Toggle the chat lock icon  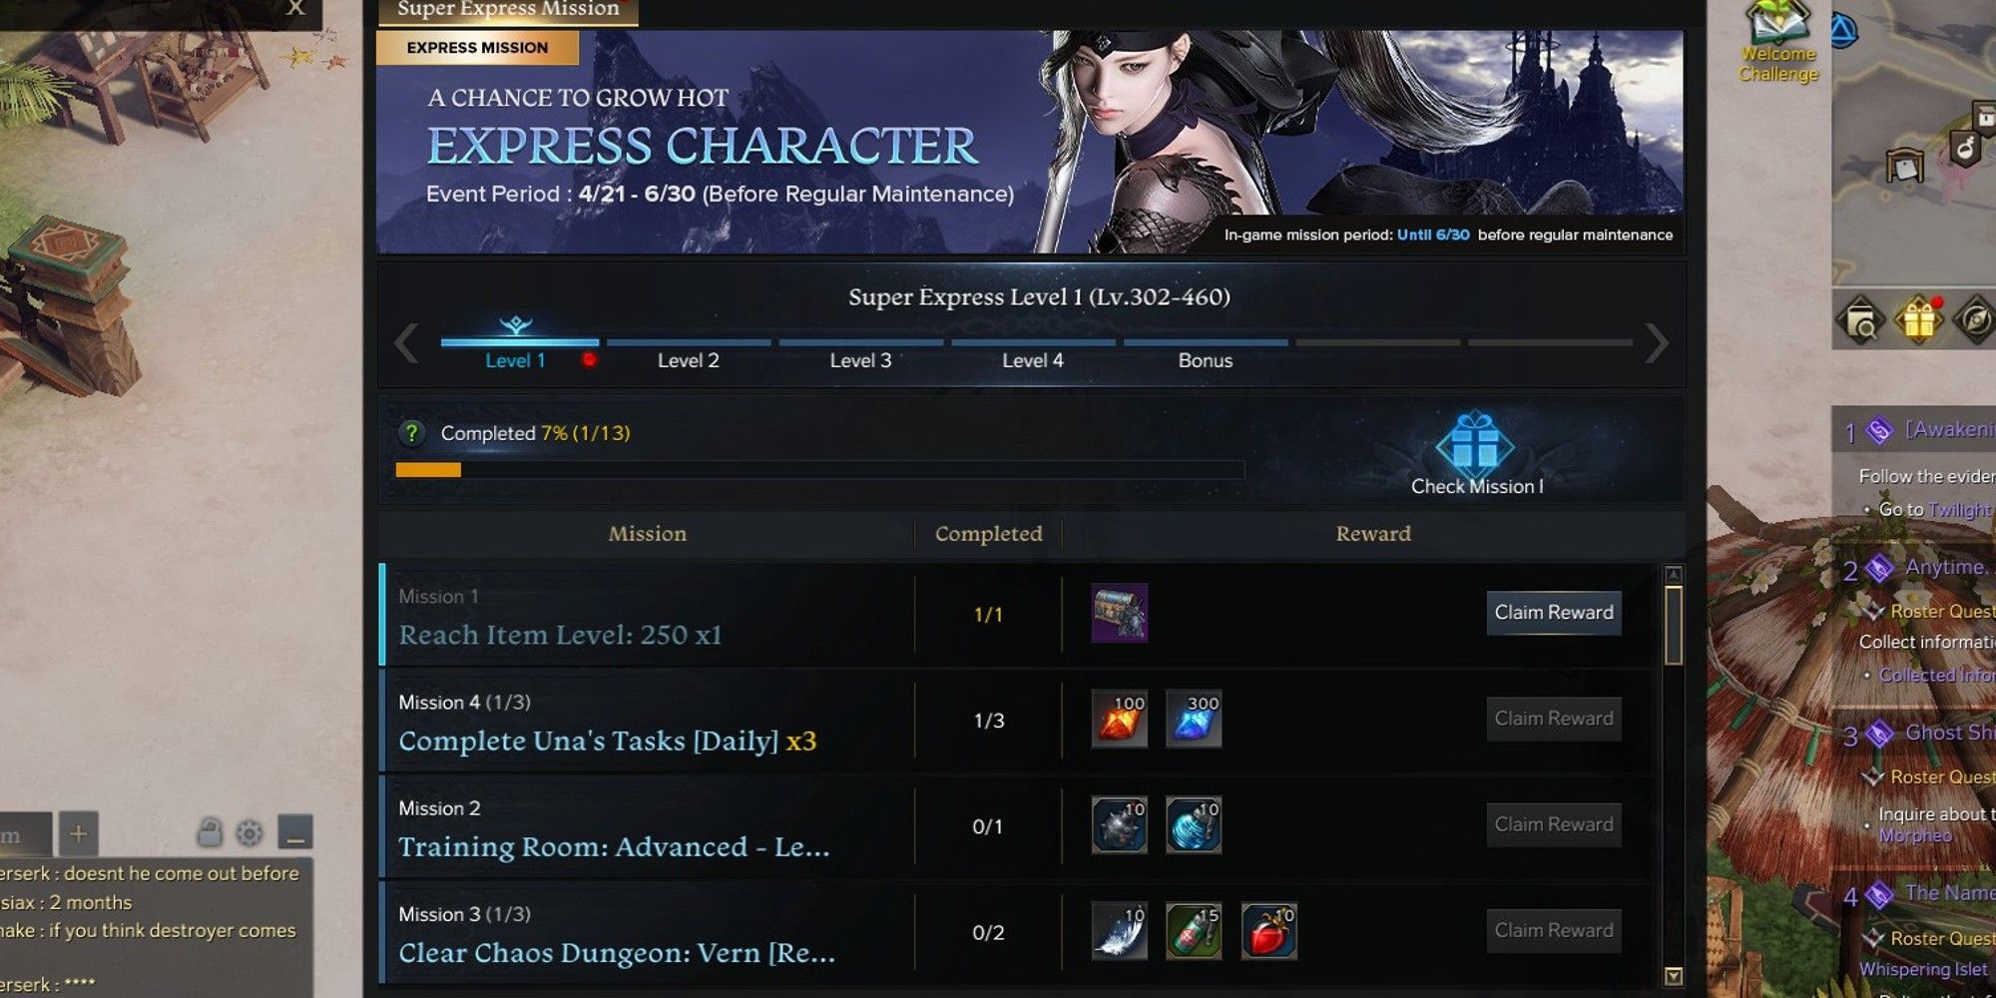(x=210, y=832)
